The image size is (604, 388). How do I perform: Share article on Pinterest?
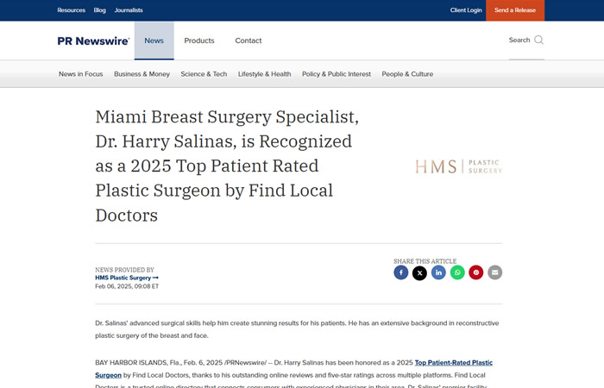pos(476,272)
